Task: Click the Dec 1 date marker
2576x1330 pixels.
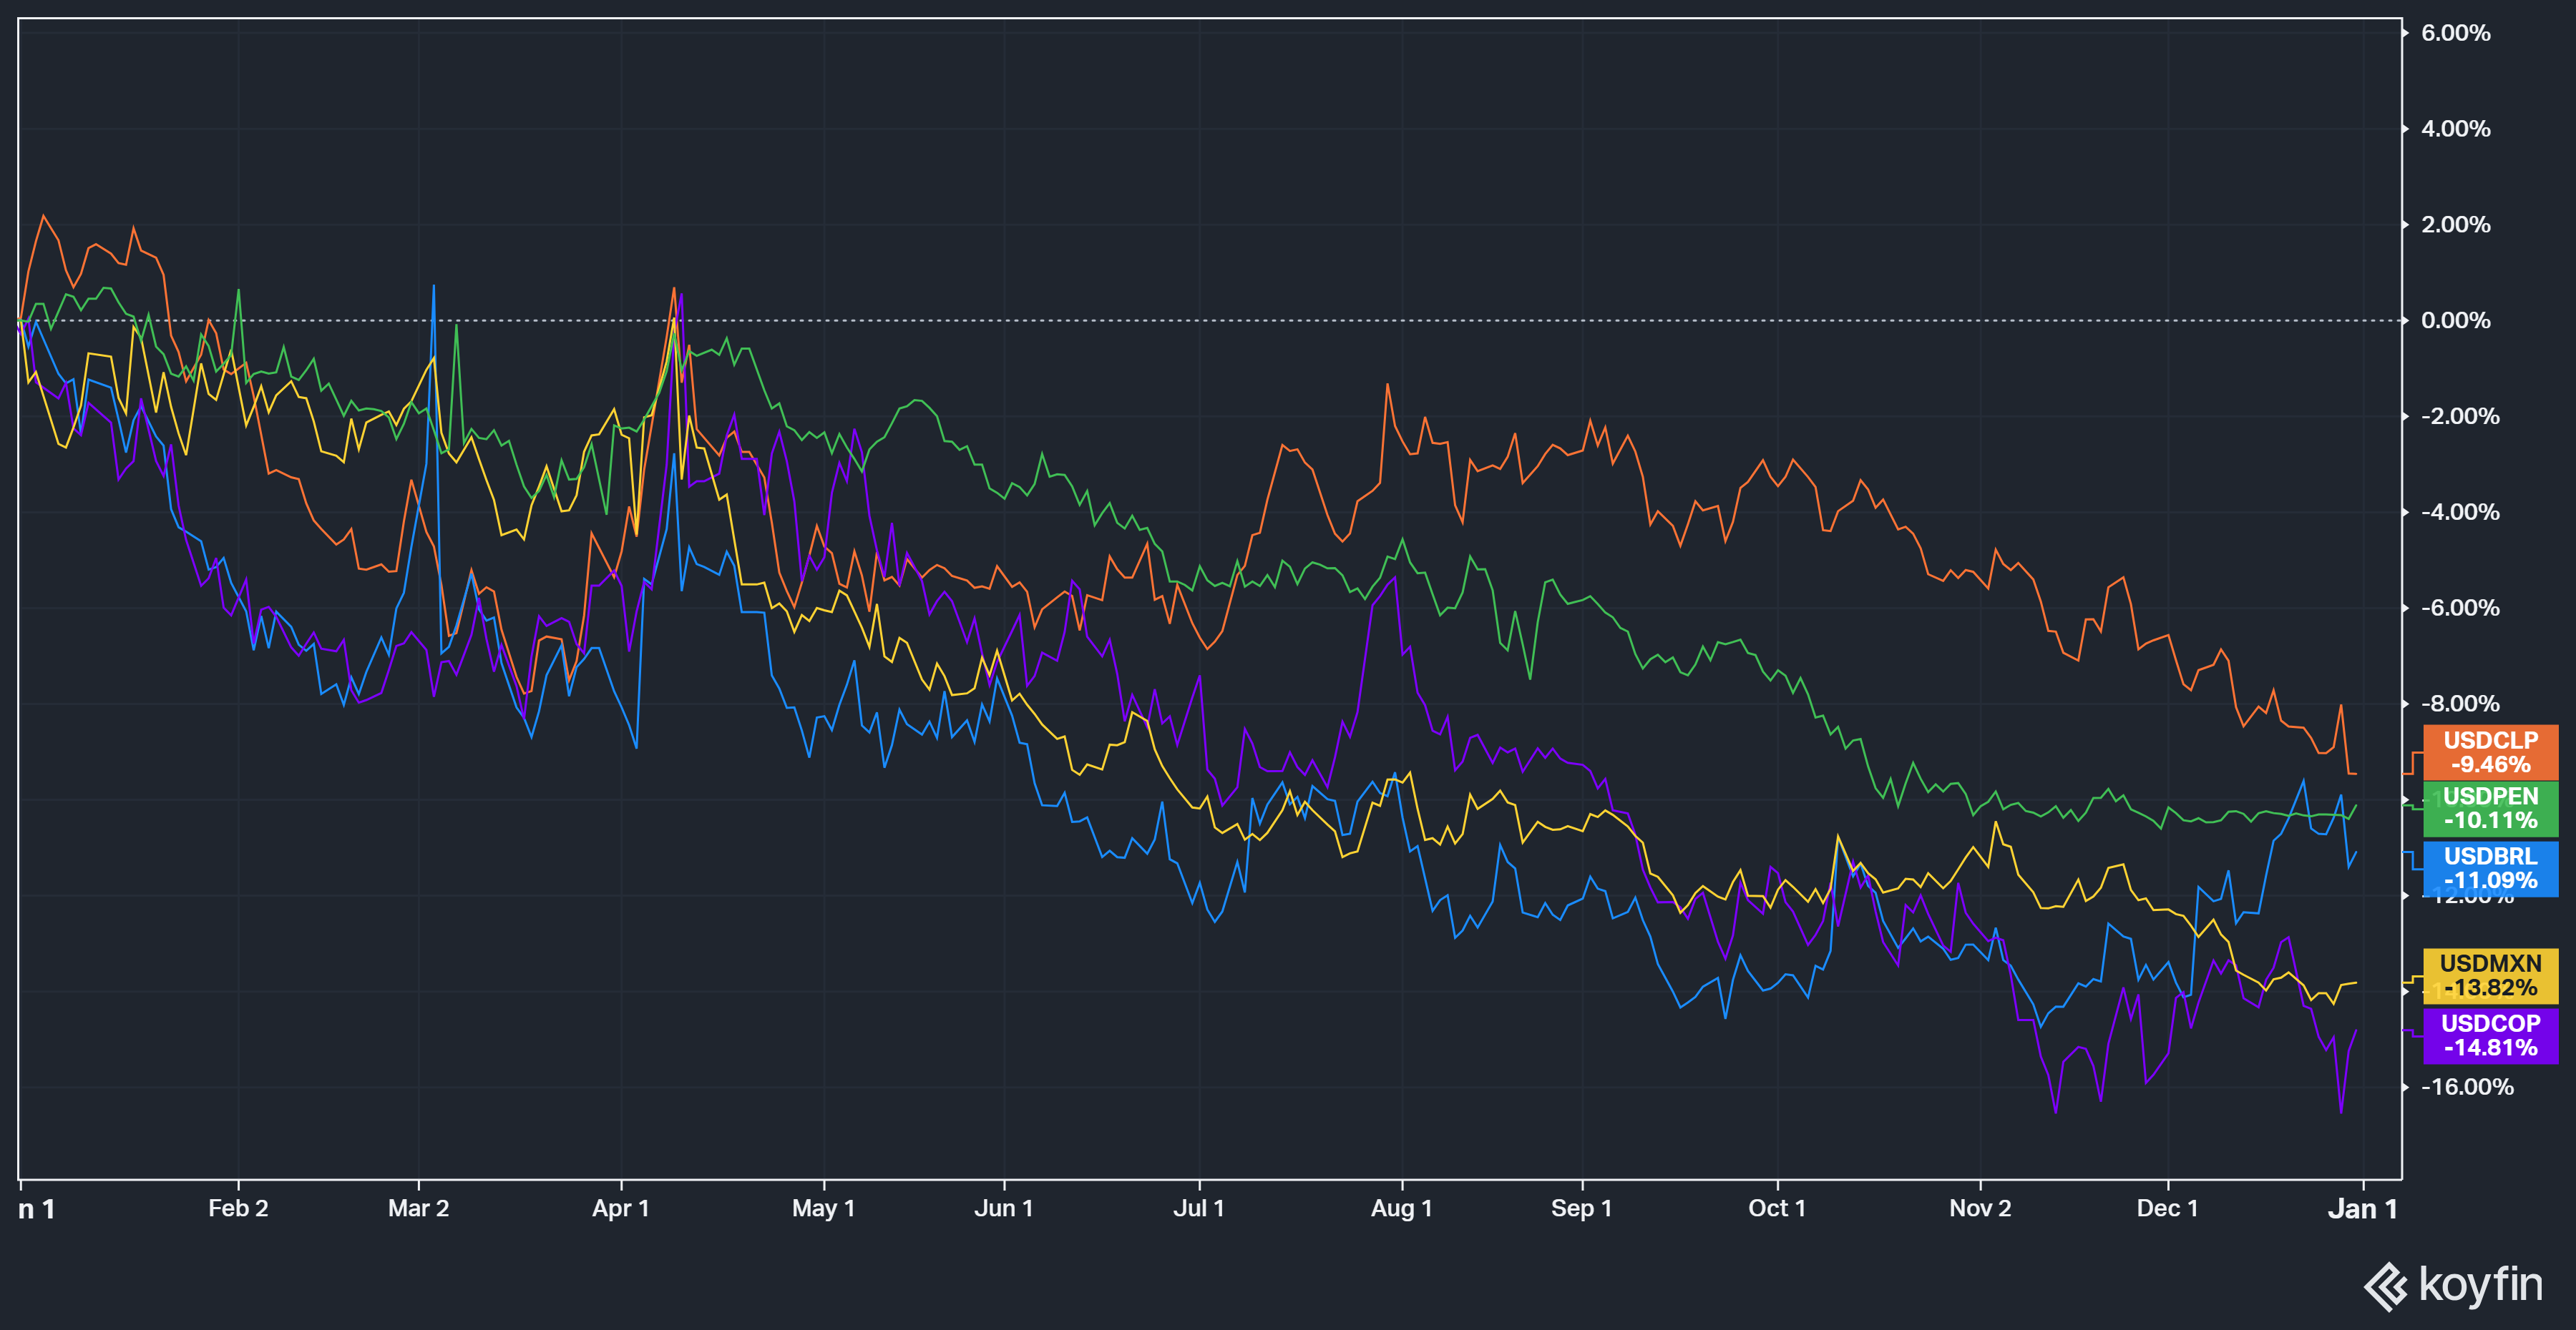Action: pos(2167,1208)
